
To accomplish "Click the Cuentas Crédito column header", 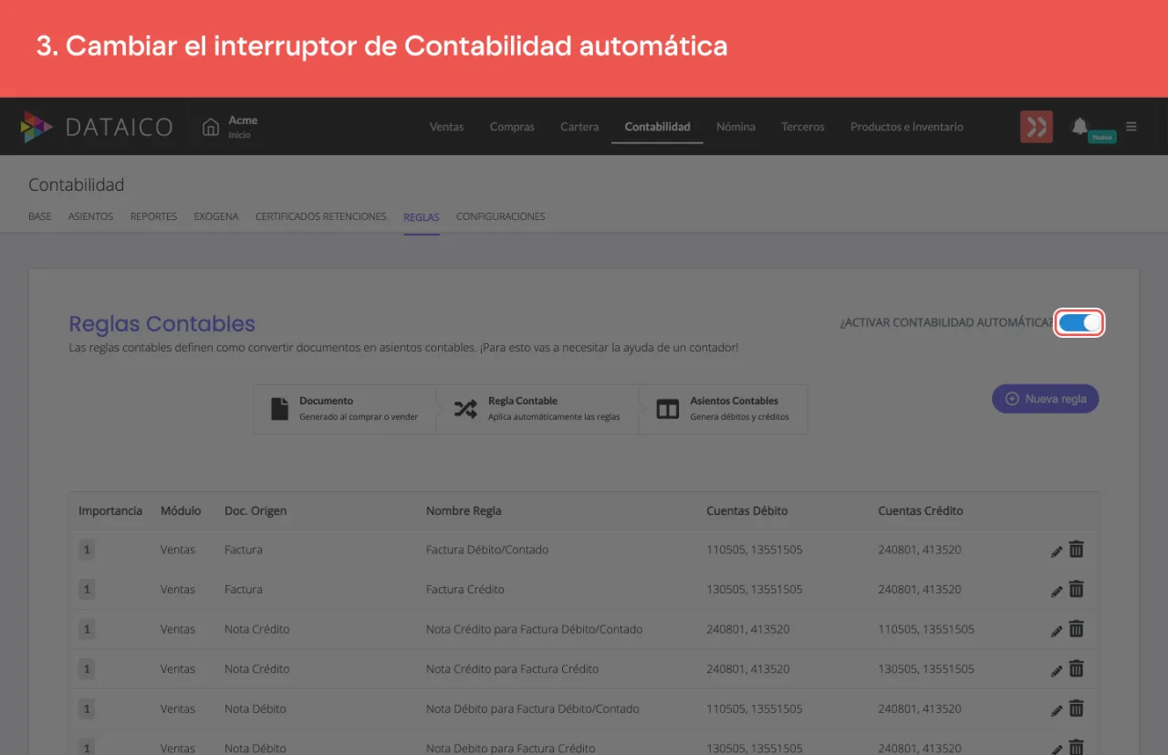I will pyautogui.click(x=921, y=511).
